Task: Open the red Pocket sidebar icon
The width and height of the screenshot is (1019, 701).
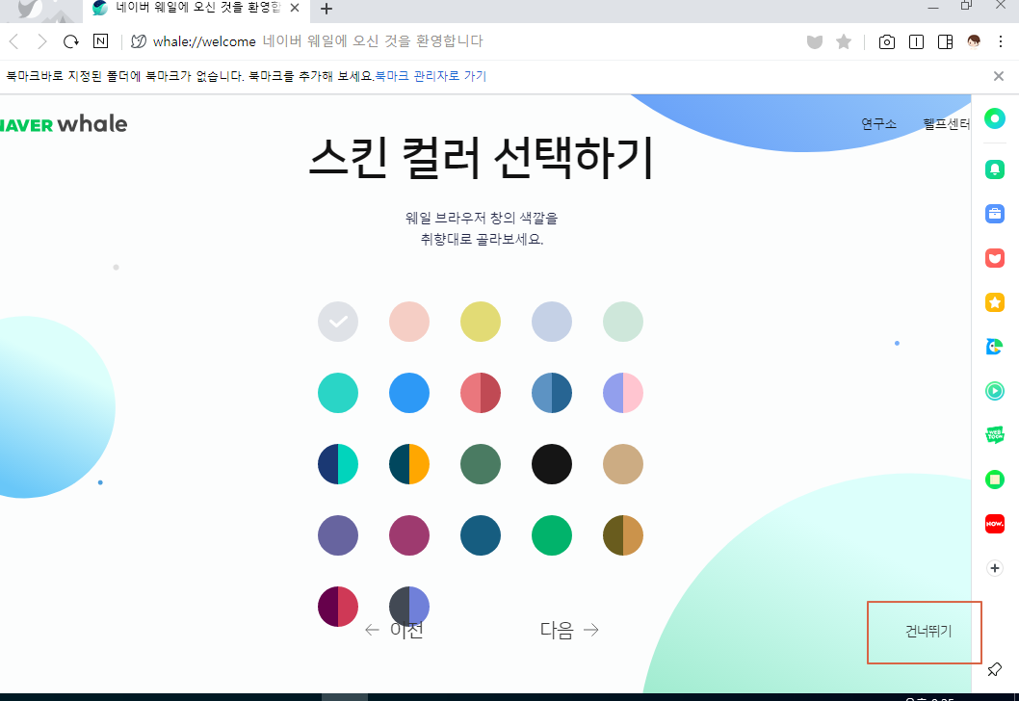Action: click(994, 258)
